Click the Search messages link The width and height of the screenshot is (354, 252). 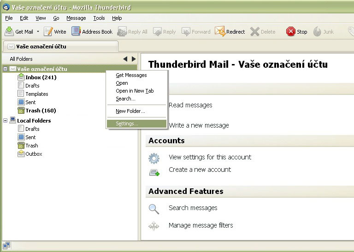click(193, 208)
